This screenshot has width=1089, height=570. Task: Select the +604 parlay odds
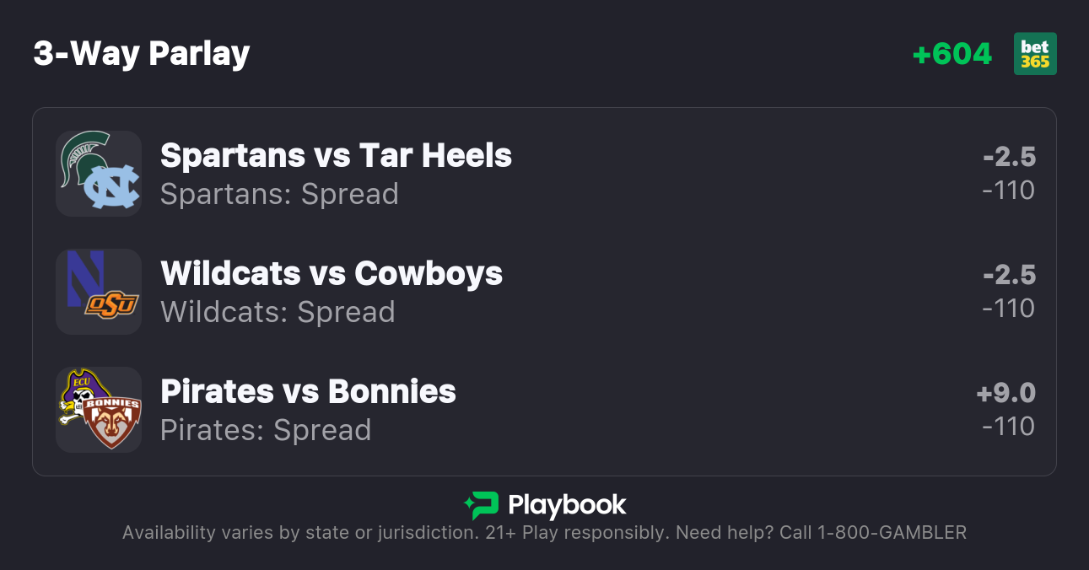pos(952,54)
